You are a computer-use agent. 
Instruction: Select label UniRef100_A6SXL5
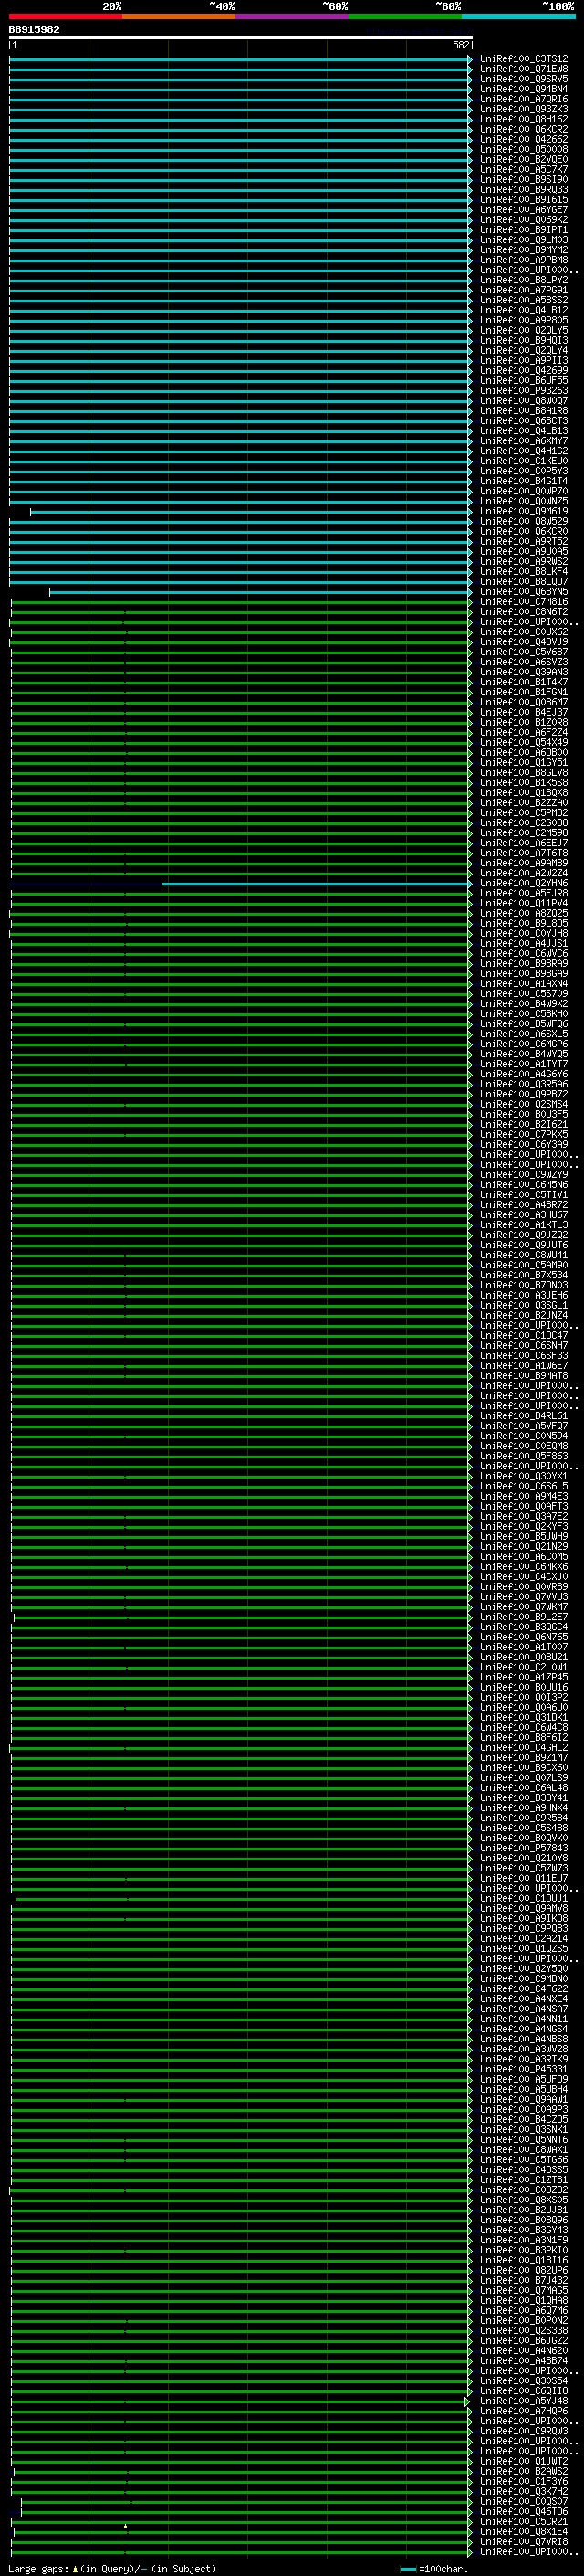523,1034
